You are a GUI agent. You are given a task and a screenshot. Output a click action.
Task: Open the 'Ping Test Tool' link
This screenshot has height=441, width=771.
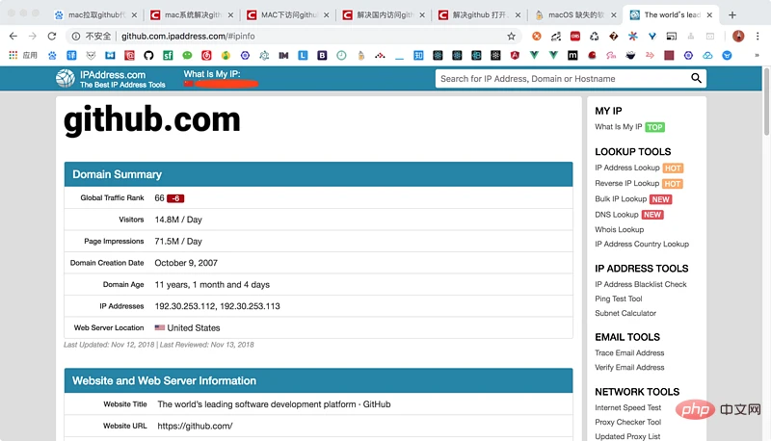(618, 298)
